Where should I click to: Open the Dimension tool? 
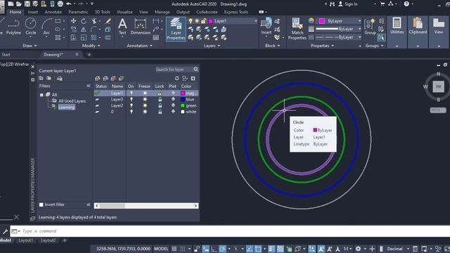tap(141, 27)
